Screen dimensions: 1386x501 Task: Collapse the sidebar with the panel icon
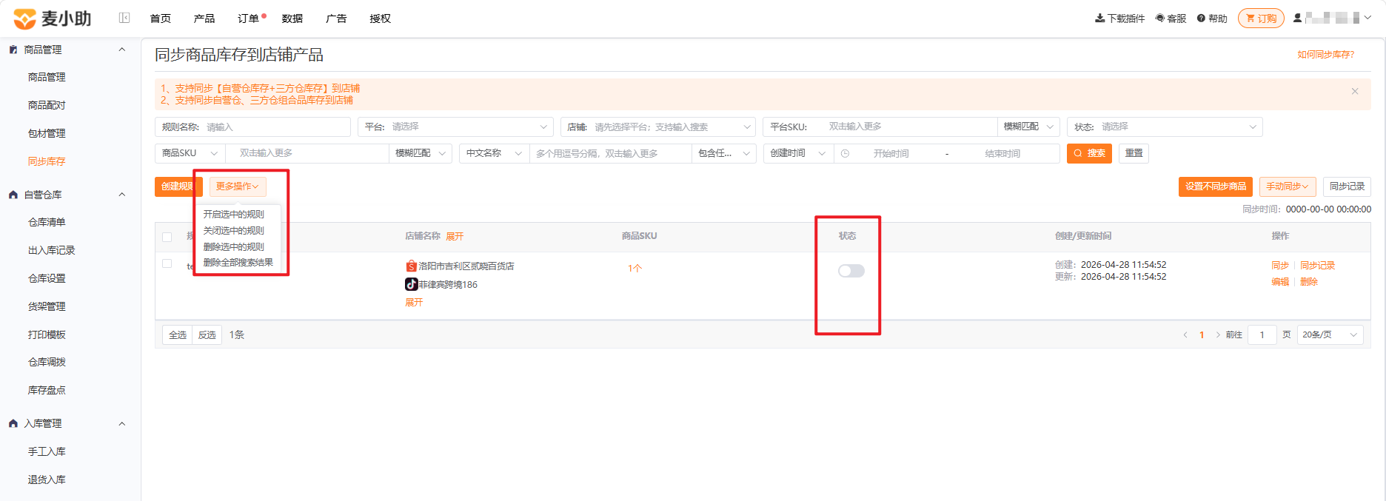pos(124,18)
